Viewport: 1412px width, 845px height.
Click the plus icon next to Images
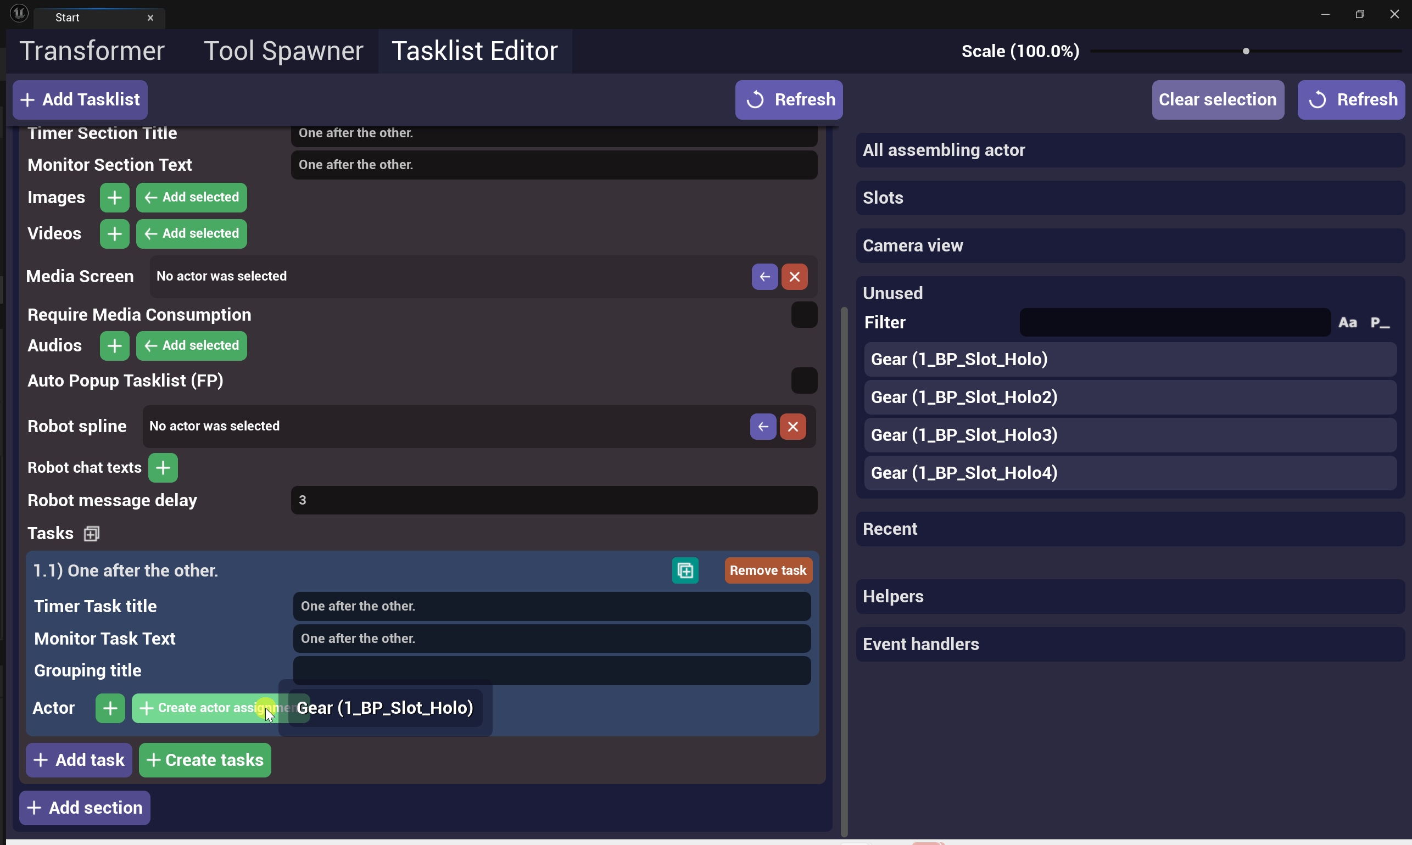(114, 198)
